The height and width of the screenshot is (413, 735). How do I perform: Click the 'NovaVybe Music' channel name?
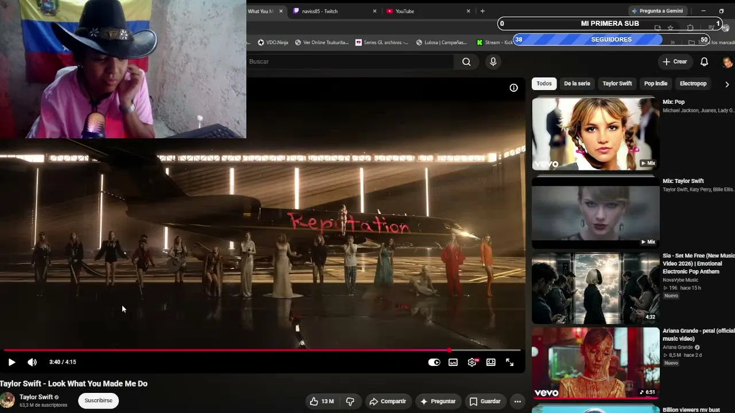(680, 280)
